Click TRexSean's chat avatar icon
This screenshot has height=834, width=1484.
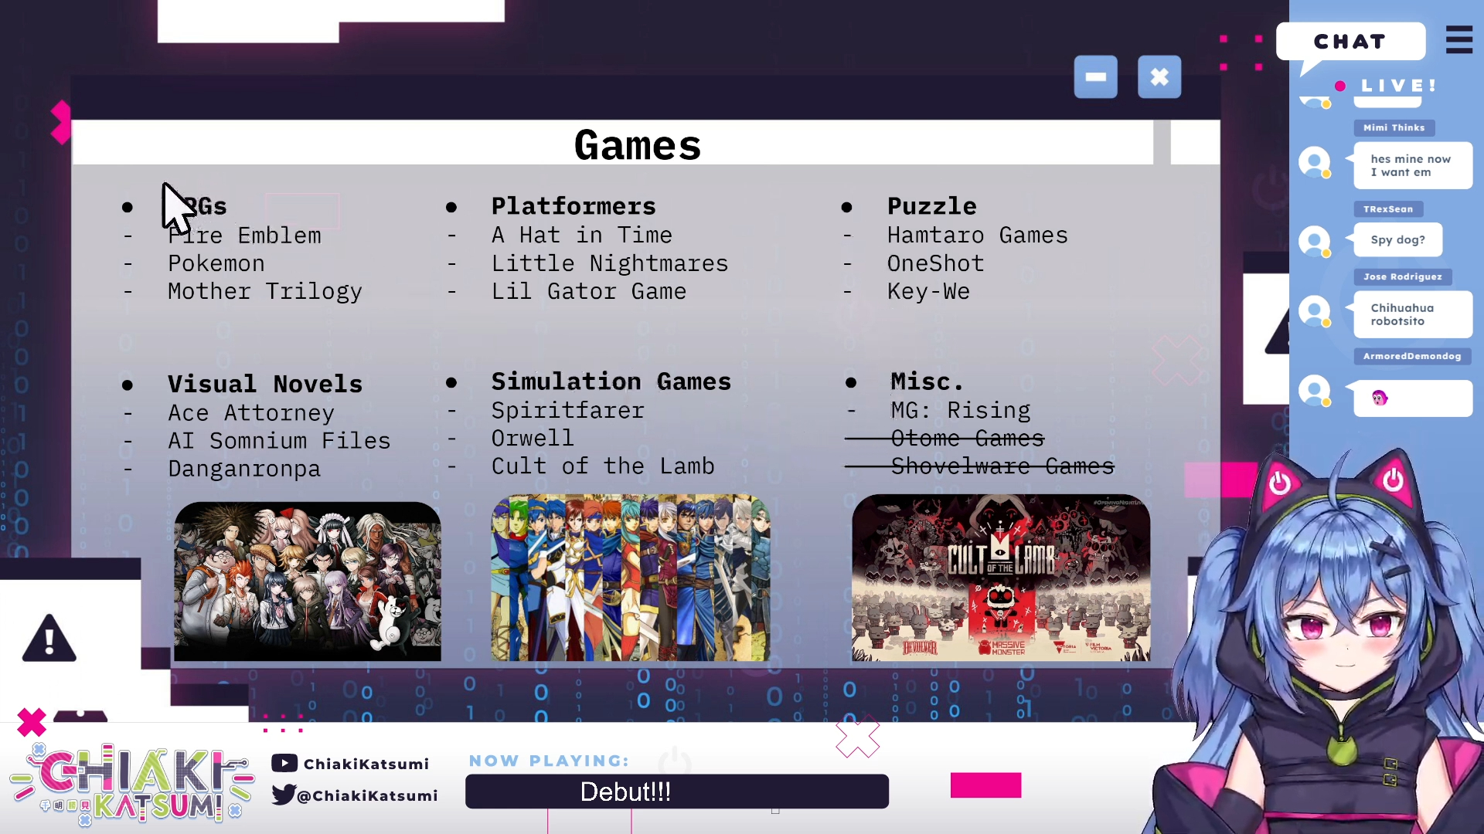[x=1314, y=241]
